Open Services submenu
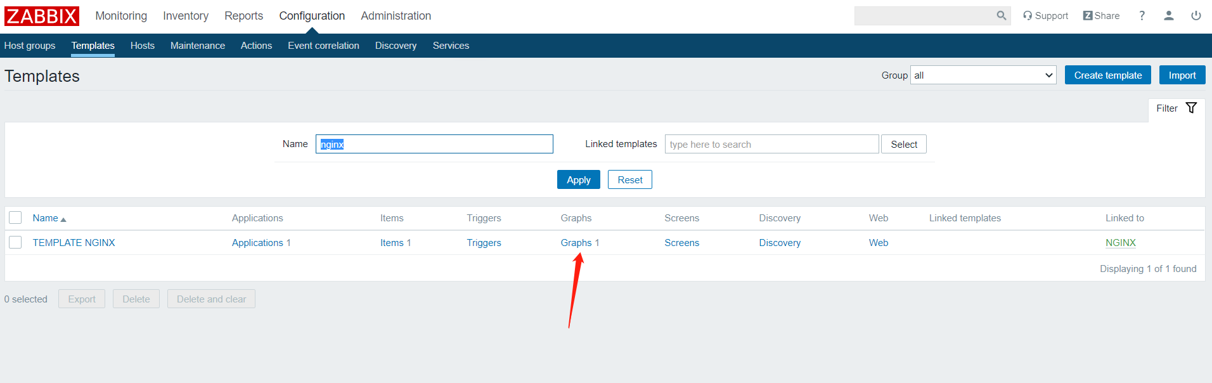 [x=451, y=46]
